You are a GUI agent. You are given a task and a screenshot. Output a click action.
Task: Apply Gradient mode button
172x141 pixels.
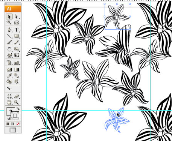[13, 124]
